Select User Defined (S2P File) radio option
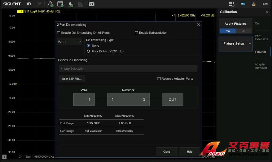This screenshot has height=162, width=272. click(88, 51)
